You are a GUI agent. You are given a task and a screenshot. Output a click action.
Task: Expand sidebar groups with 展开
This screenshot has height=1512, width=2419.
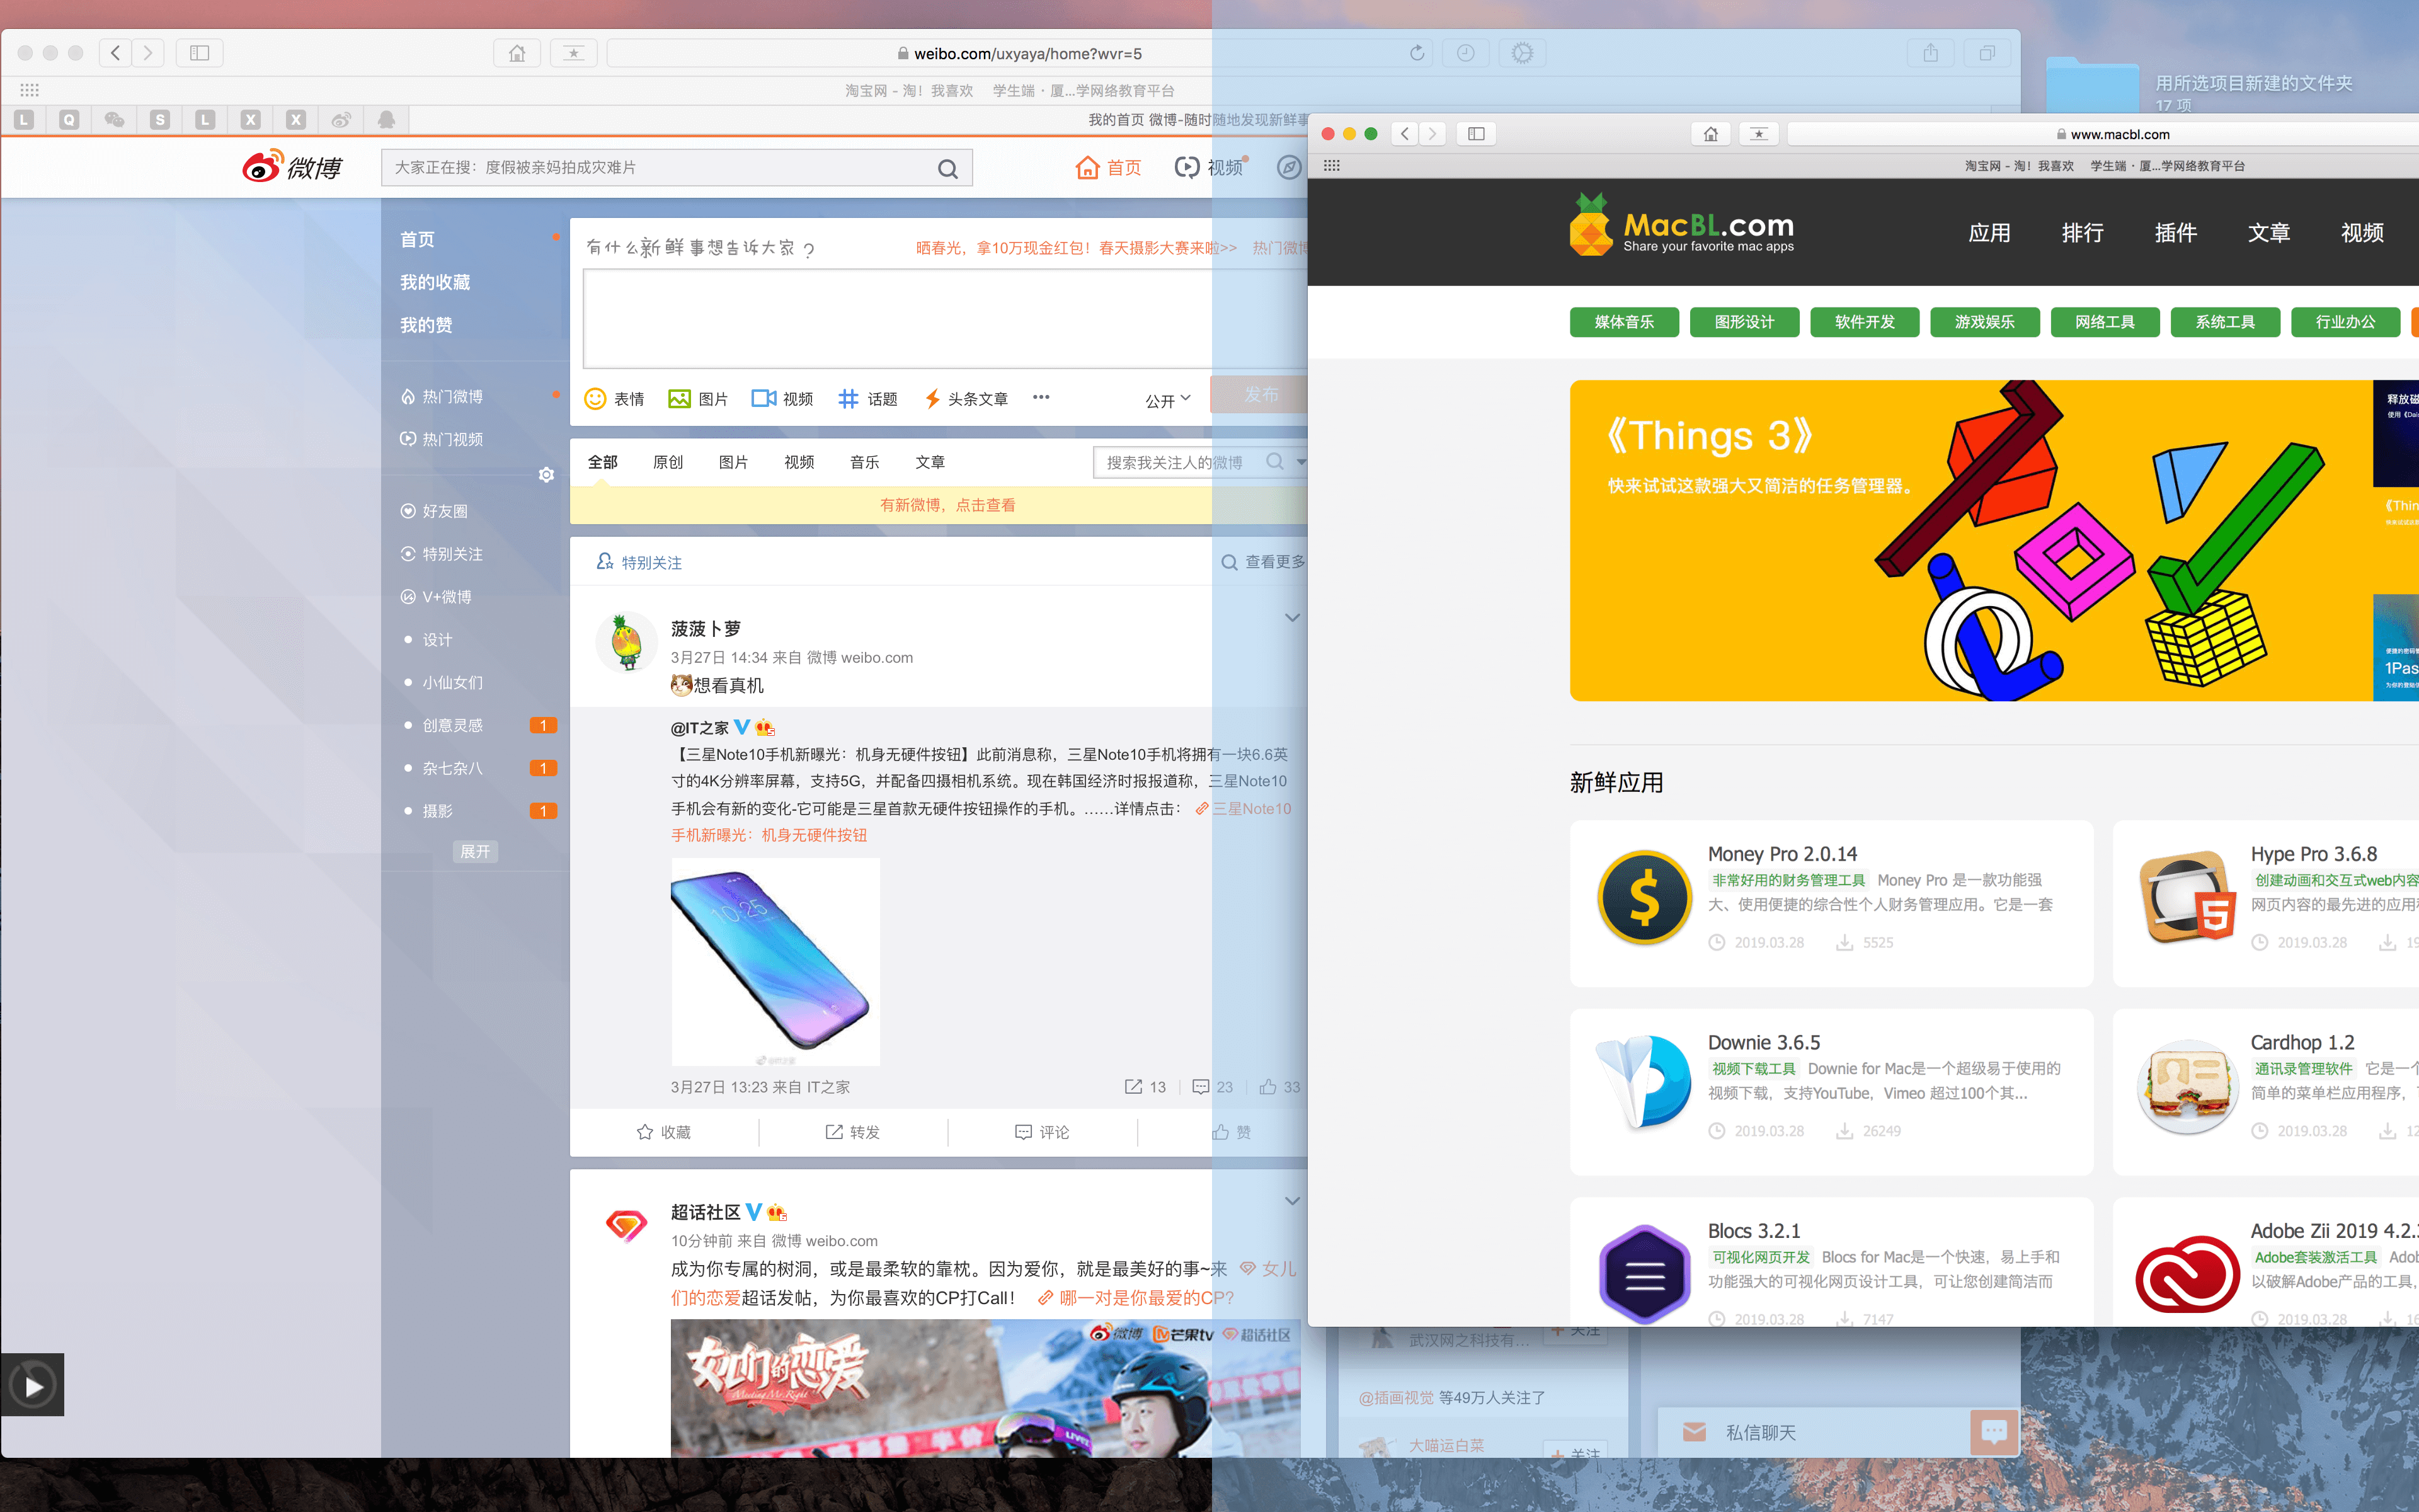475,852
